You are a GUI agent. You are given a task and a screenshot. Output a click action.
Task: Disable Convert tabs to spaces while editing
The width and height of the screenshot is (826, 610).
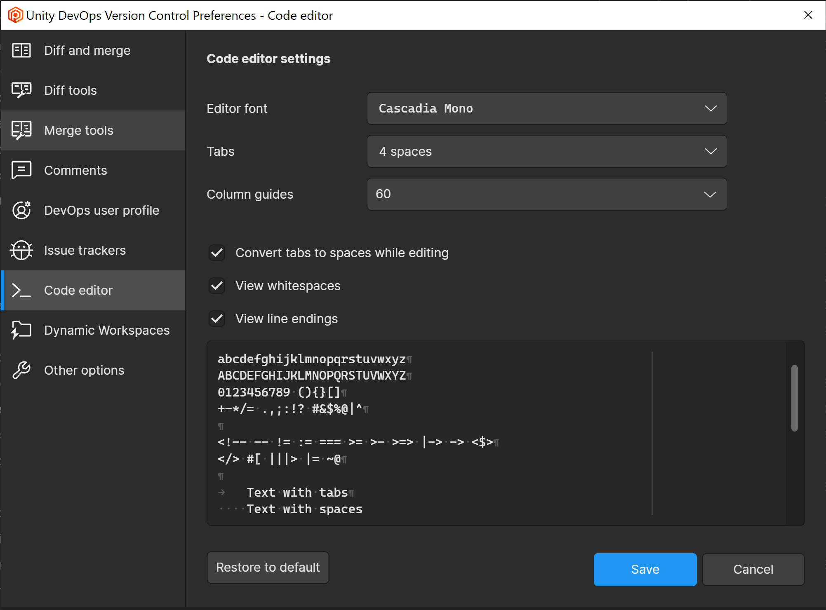[217, 253]
